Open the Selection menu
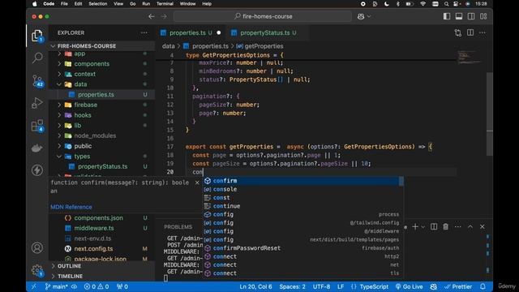This screenshot has height=292, width=519. click(97, 3)
